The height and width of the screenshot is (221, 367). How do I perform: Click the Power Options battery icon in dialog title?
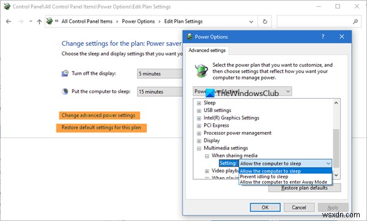click(190, 37)
